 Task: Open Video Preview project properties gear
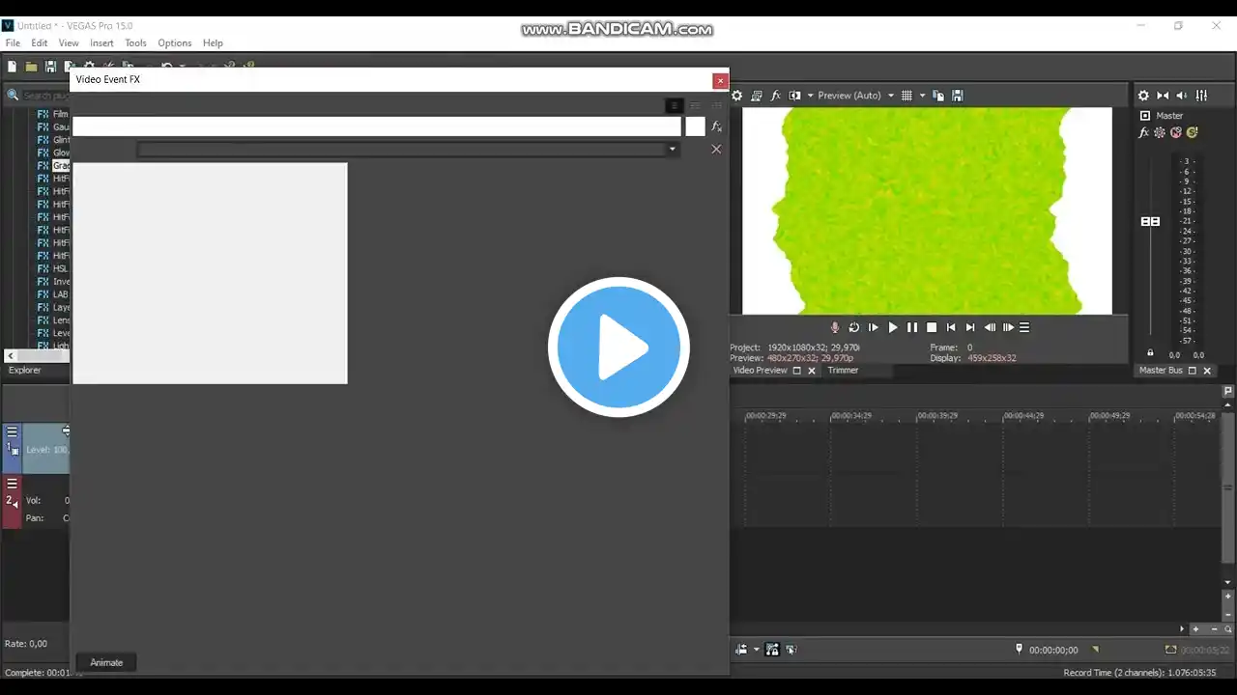(x=736, y=96)
